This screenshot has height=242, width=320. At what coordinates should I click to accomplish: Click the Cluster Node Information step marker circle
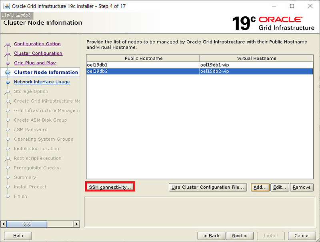(8, 73)
